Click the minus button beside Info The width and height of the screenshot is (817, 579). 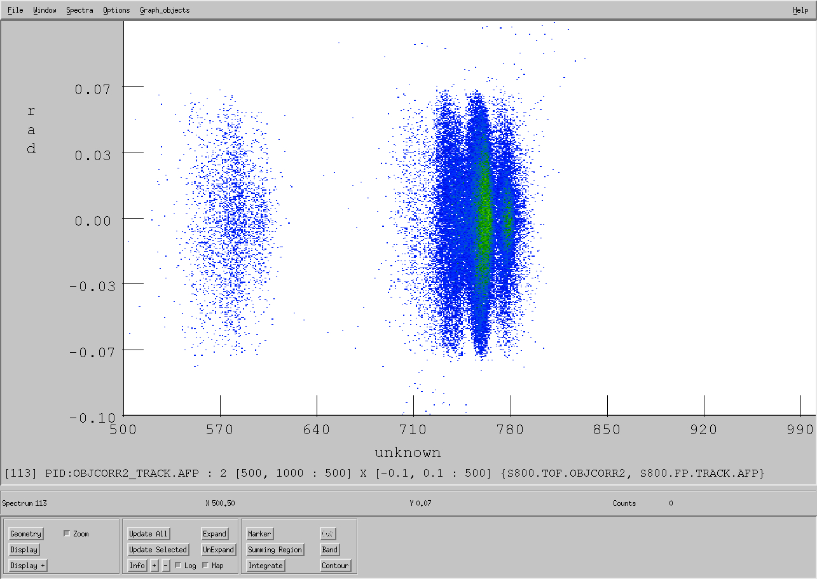166,566
